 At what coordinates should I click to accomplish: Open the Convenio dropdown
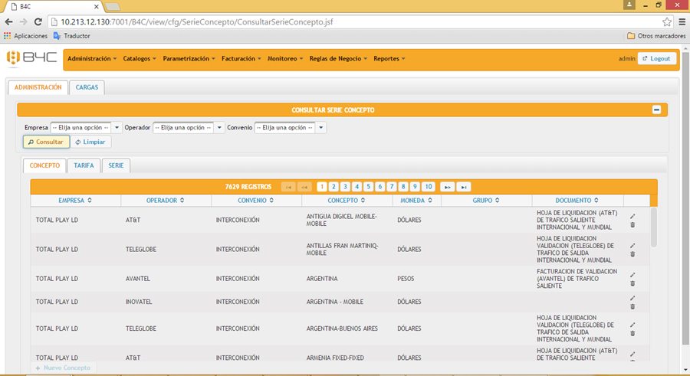click(x=290, y=128)
